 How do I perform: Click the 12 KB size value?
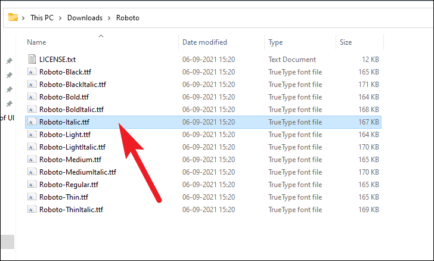coord(370,59)
